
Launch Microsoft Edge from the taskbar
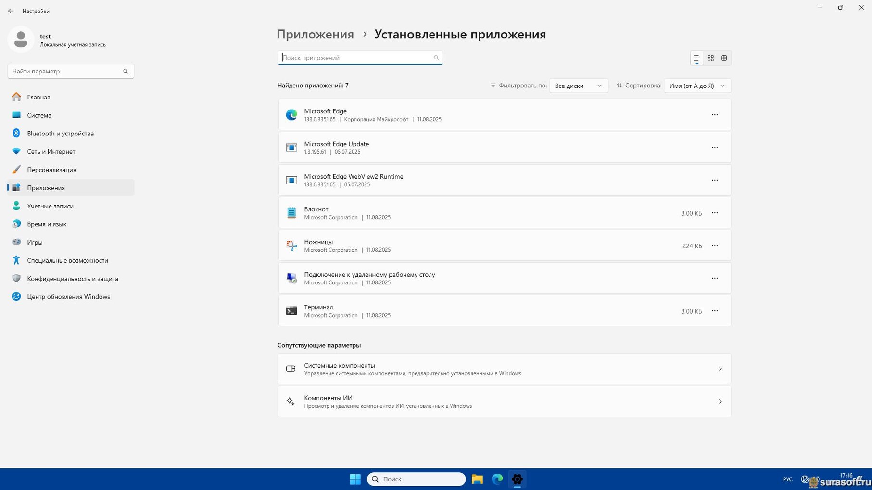(497, 479)
